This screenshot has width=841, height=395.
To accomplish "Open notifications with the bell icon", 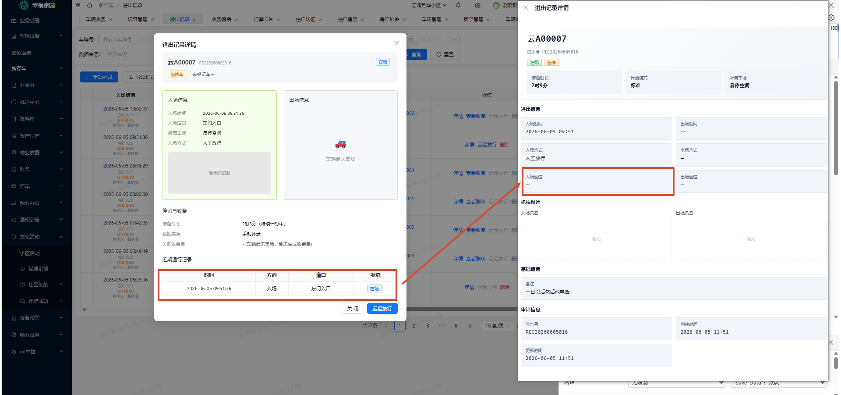I will tap(458, 5).
